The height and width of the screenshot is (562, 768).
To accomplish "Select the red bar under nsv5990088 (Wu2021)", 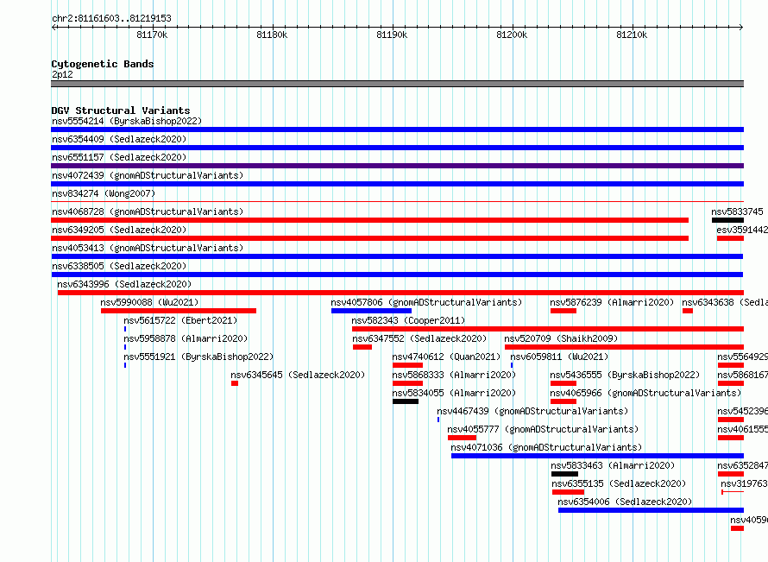I will pos(179,311).
